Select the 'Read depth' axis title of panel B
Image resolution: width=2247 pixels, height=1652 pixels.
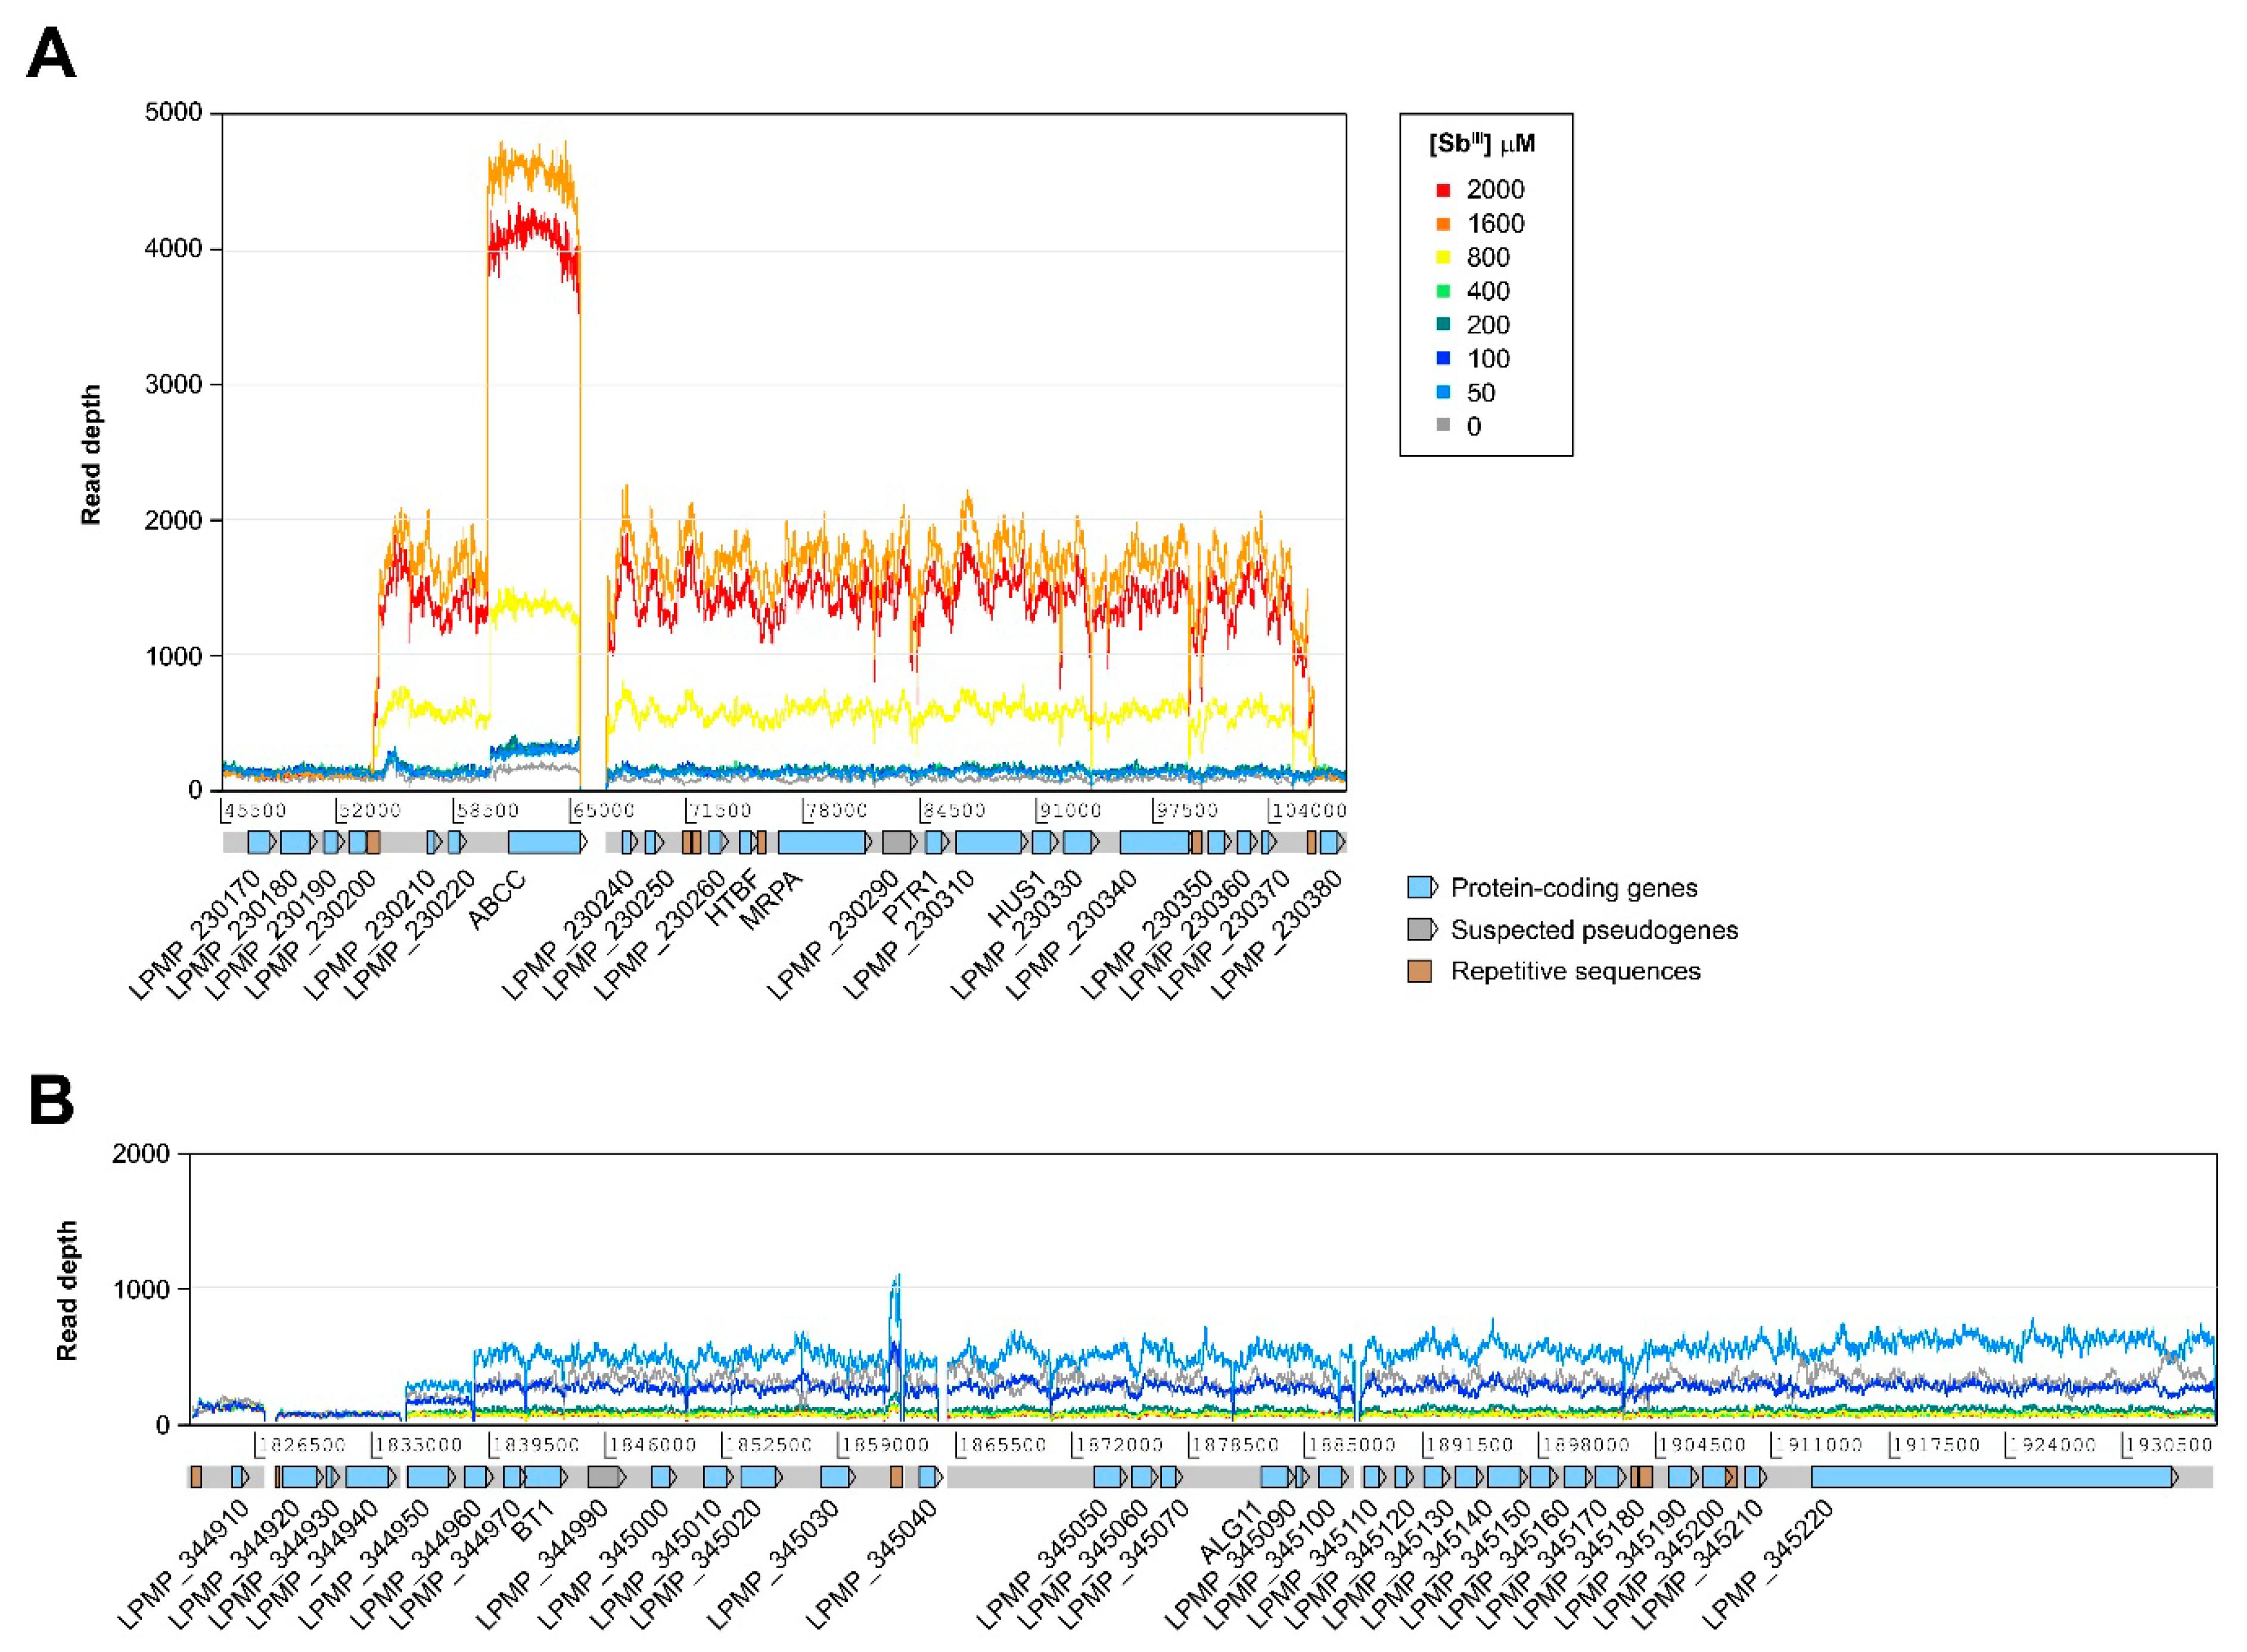[x=67, y=1291]
